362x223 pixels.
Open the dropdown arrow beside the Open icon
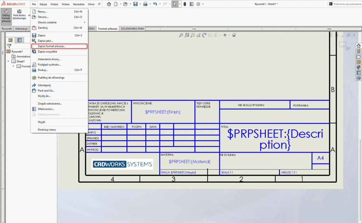point(130,4)
